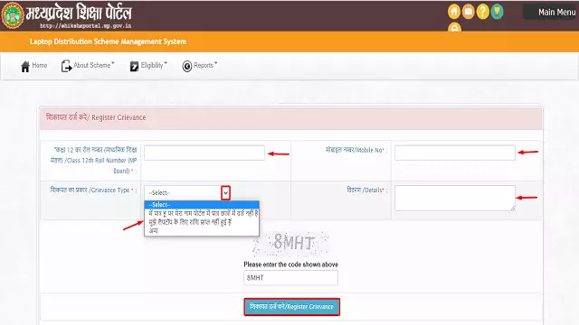Click the 8MHT captcha image
Screen dimensions: 579x325
click(x=291, y=243)
